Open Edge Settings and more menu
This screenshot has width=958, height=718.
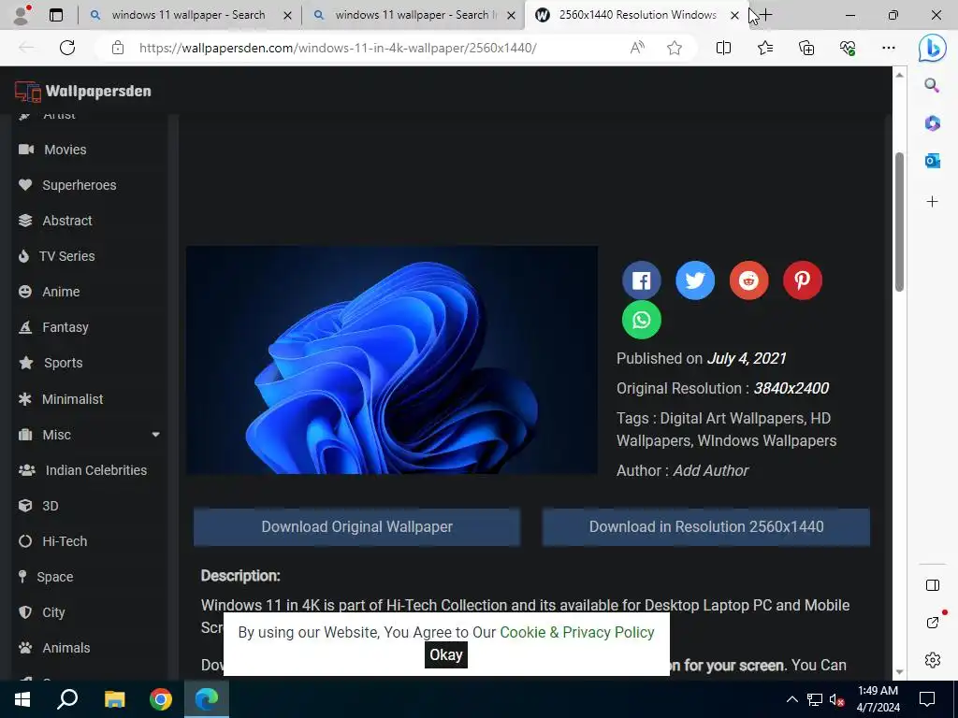coord(889,48)
